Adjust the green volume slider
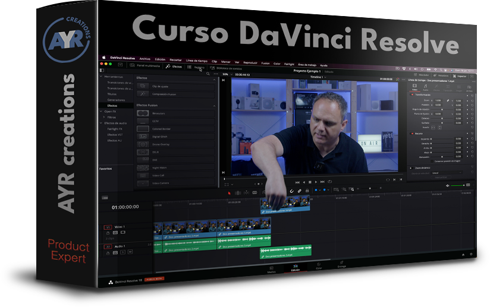 pyautogui.click(x=456, y=186)
